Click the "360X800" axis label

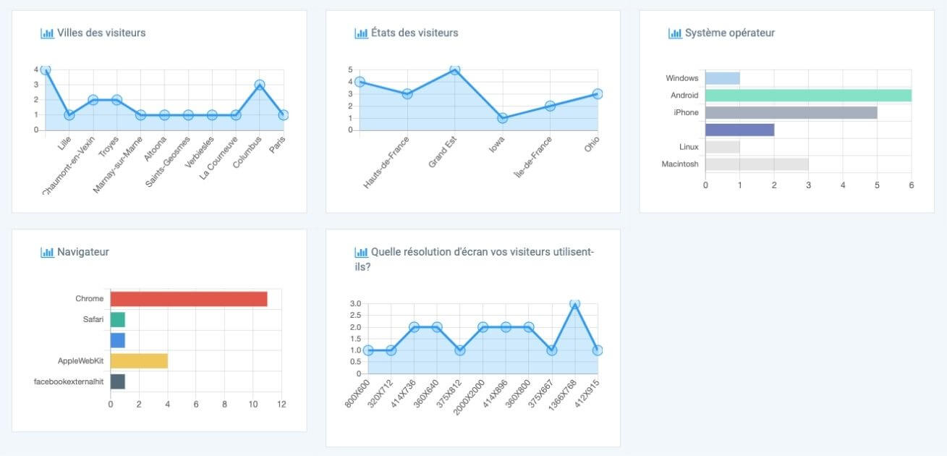pyautogui.click(x=519, y=393)
